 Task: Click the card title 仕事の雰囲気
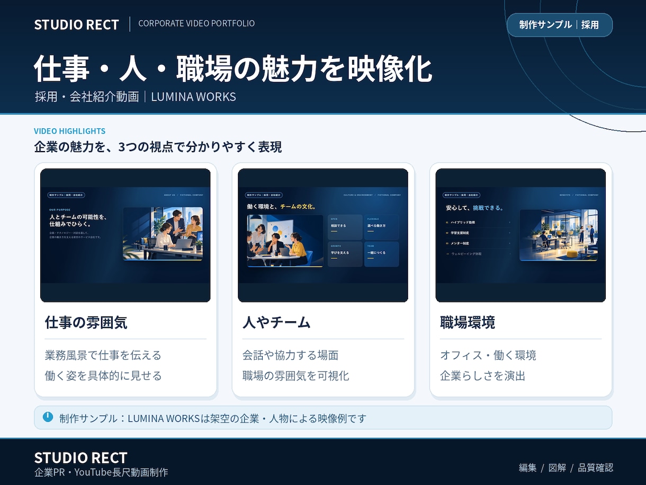[86, 322]
